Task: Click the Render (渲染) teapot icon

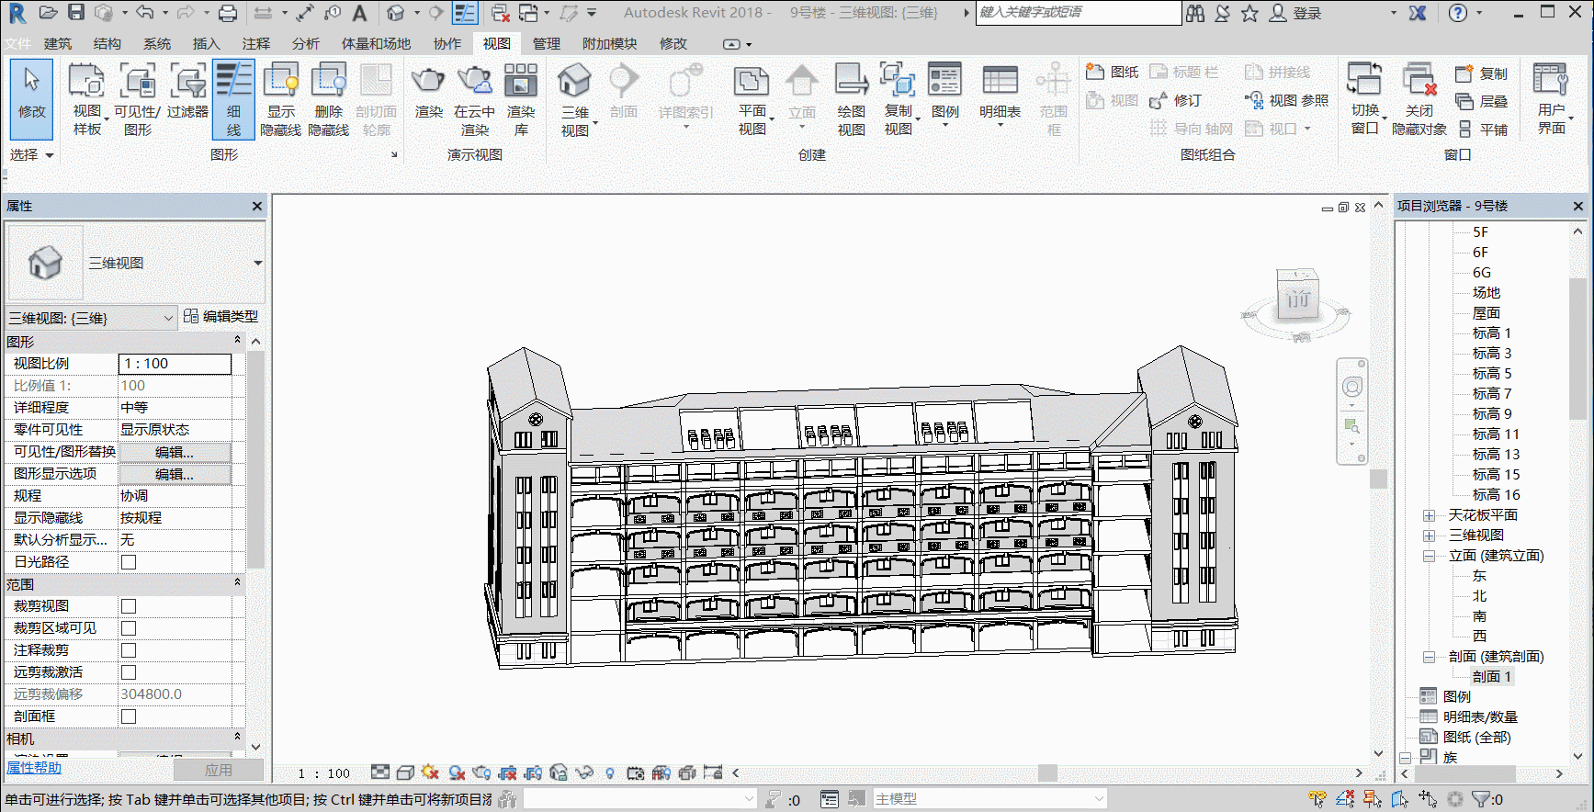Action: coord(428,92)
